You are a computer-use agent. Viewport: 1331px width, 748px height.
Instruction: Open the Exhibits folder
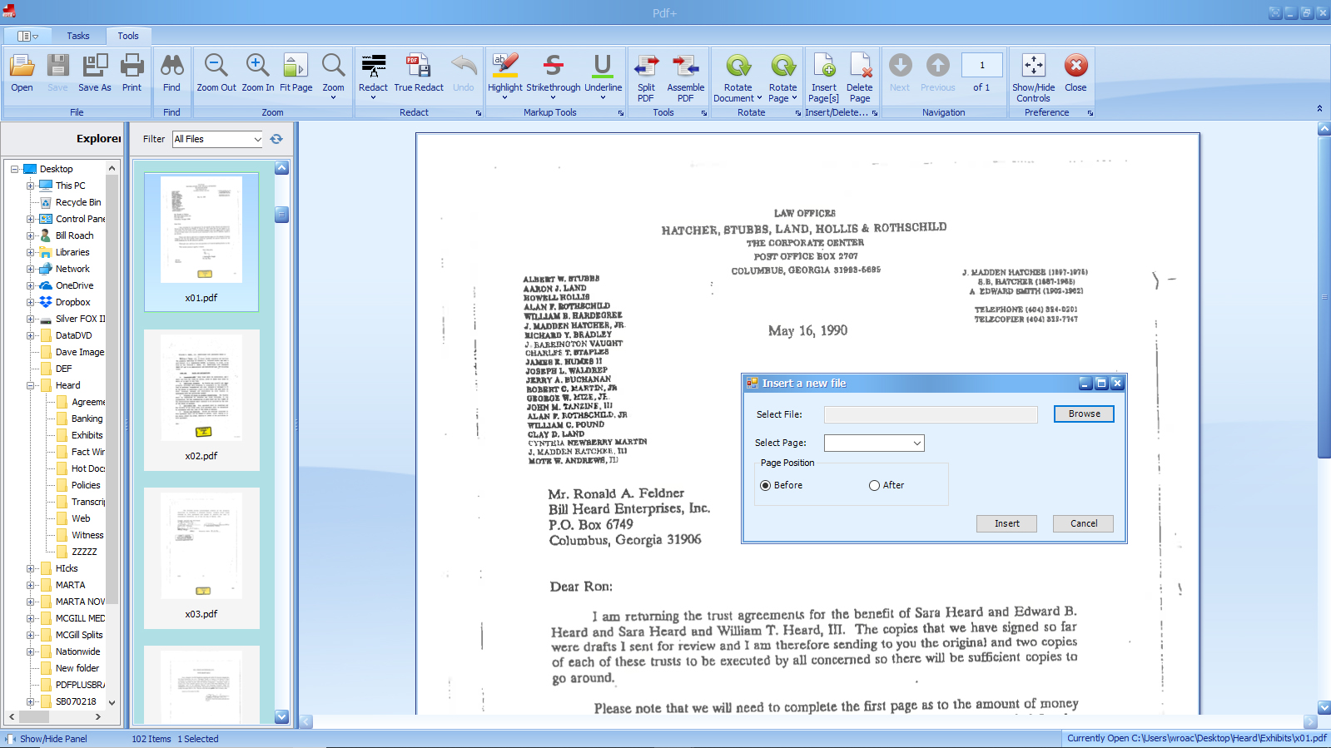click(x=87, y=435)
